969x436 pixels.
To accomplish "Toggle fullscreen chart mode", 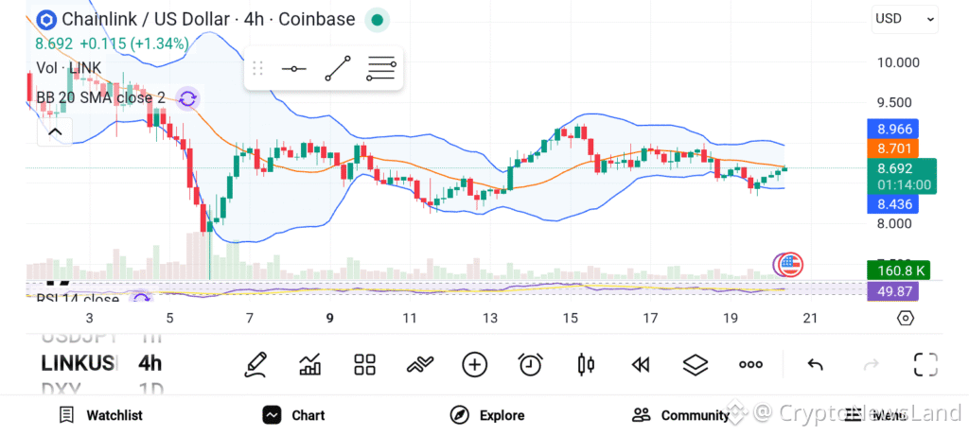I will (925, 364).
